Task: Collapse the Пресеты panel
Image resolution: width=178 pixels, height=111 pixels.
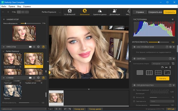Action: (4, 47)
